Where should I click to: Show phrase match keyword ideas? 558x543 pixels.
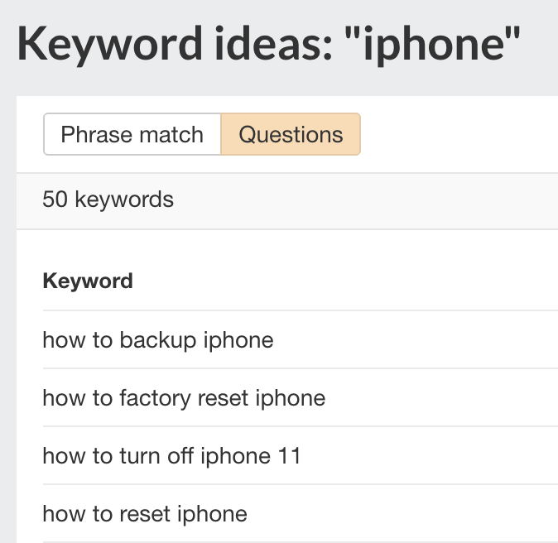click(x=132, y=134)
